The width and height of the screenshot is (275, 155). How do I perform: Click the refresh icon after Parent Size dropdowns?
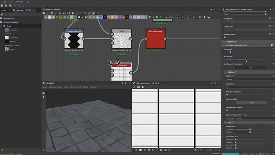click(x=194, y=17)
